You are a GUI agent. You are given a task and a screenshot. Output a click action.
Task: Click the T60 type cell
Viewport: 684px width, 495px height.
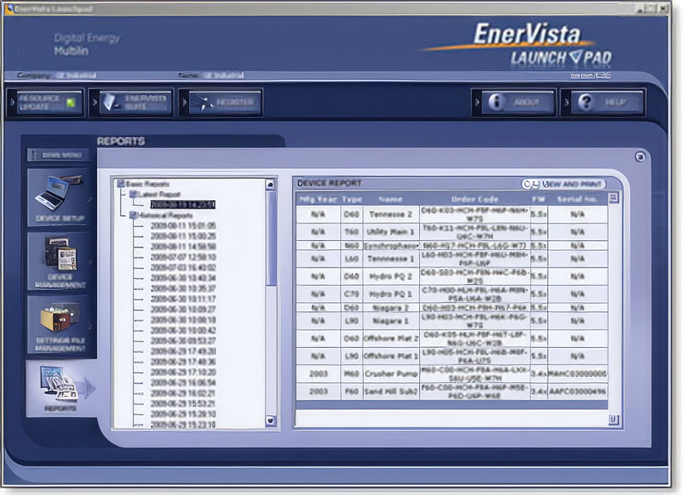pos(352,232)
